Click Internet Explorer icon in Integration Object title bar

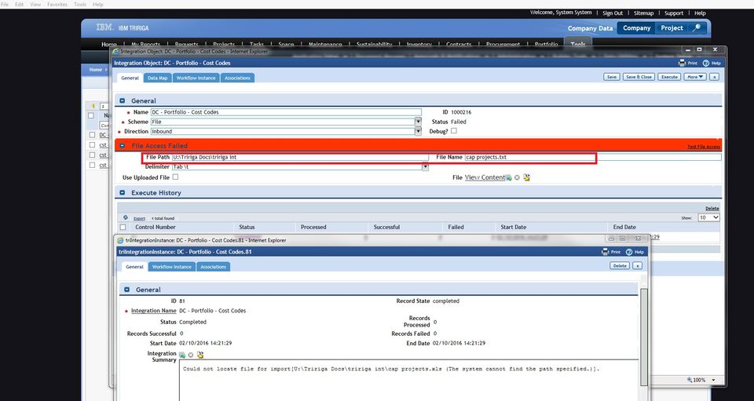(115, 51)
